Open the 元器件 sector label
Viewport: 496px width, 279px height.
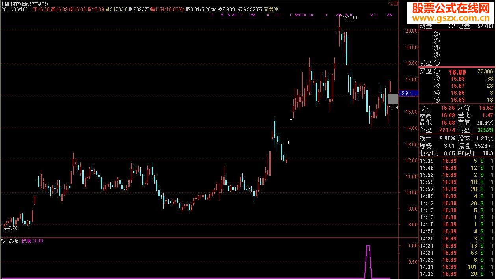(x=271, y=9)
